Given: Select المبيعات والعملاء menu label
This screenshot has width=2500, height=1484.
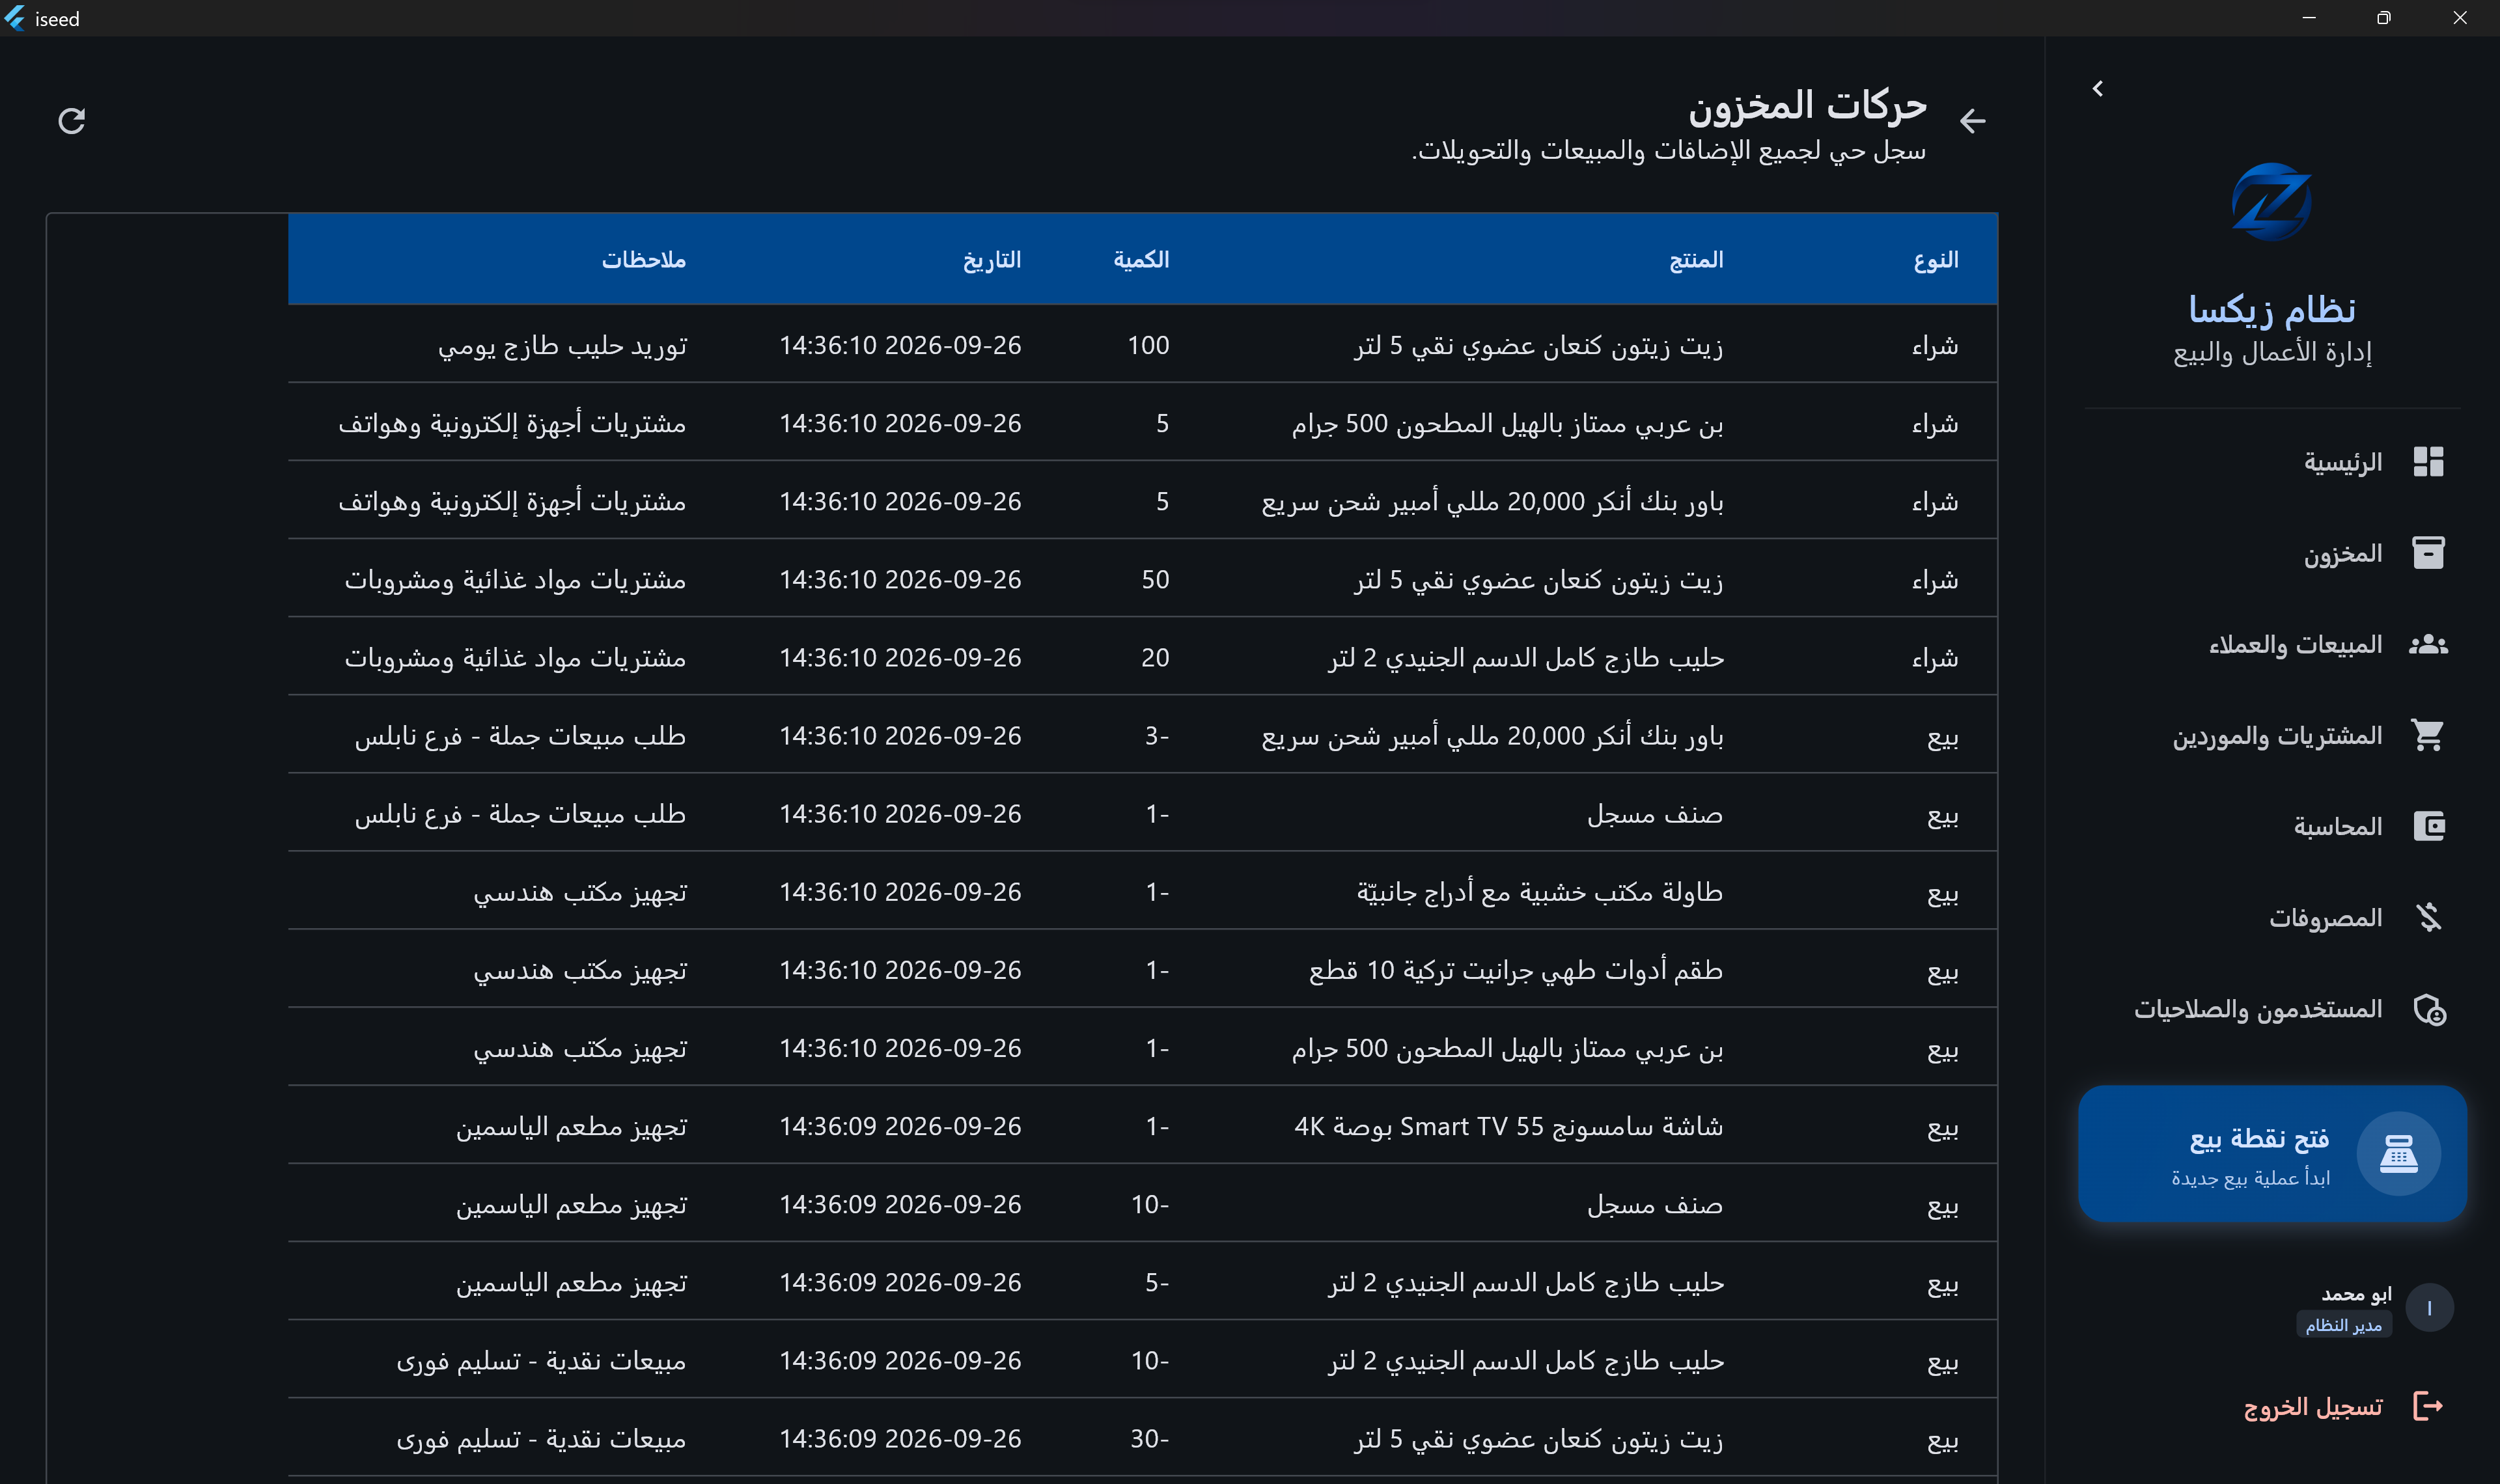Looking at the screenshot, I should [x=2295, y=644].
